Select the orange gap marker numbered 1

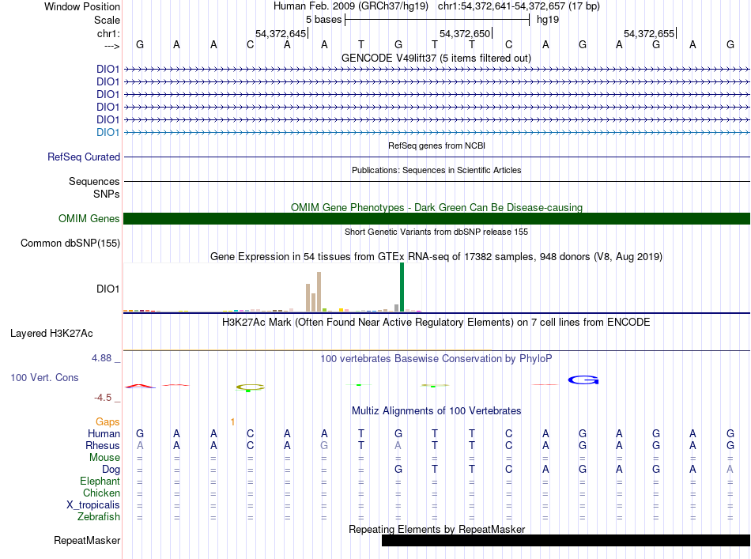tap(232, 422)
